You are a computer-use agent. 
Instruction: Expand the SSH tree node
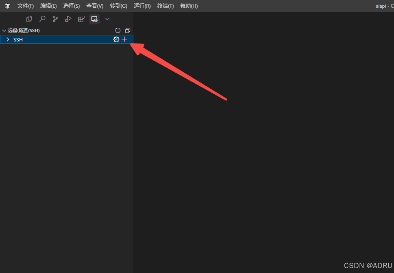pos(8,39)
